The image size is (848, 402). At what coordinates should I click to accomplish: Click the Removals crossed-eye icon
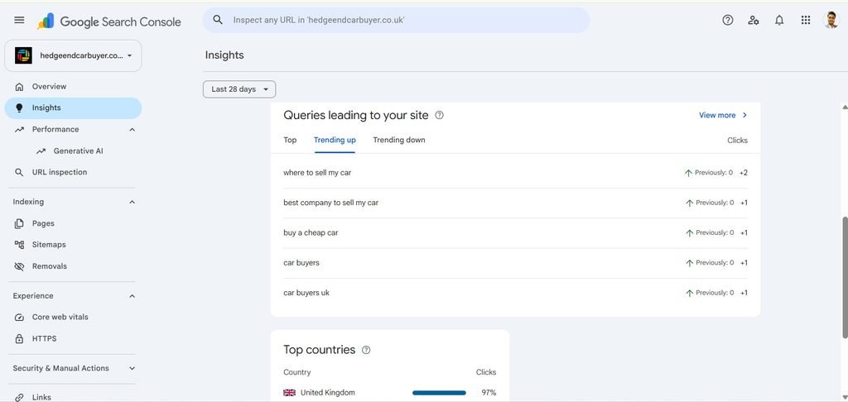point(20,266)
